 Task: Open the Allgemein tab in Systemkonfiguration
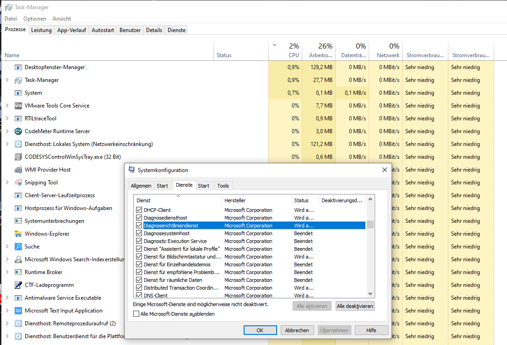[141, 186]
